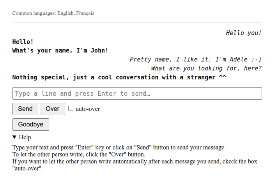Viewport: 278px width, 186px height.
Task: Click the 'Pretty name, I like it' message
Action: point(196,59)
